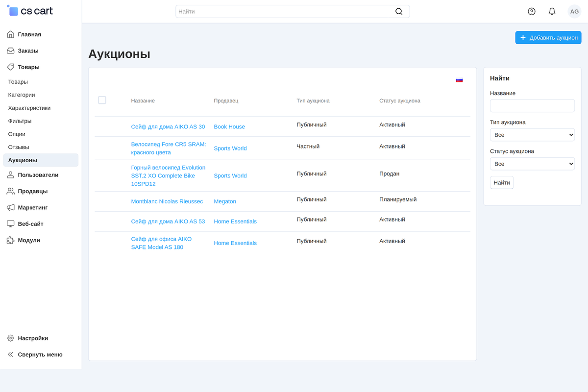This screenshot has height=392, width=588.
Task: Go to Характеристики in the sidebar
Action: click(29, 108)
